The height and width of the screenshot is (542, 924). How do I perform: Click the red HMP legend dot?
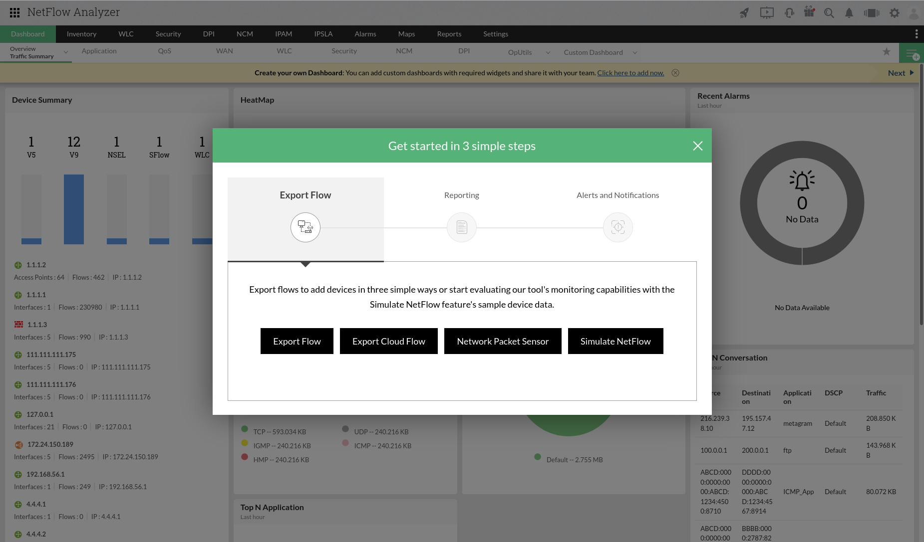(x=245, y=457)
